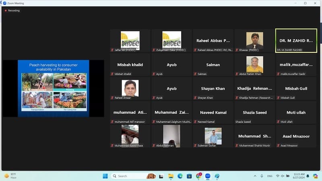Expand hidden system tray icons chevron
Screen dimensions: 322x181
coord(255,176)
